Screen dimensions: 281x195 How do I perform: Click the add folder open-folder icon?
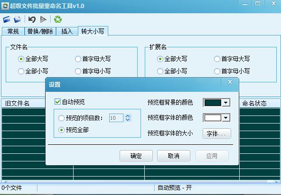click(18, 19)
